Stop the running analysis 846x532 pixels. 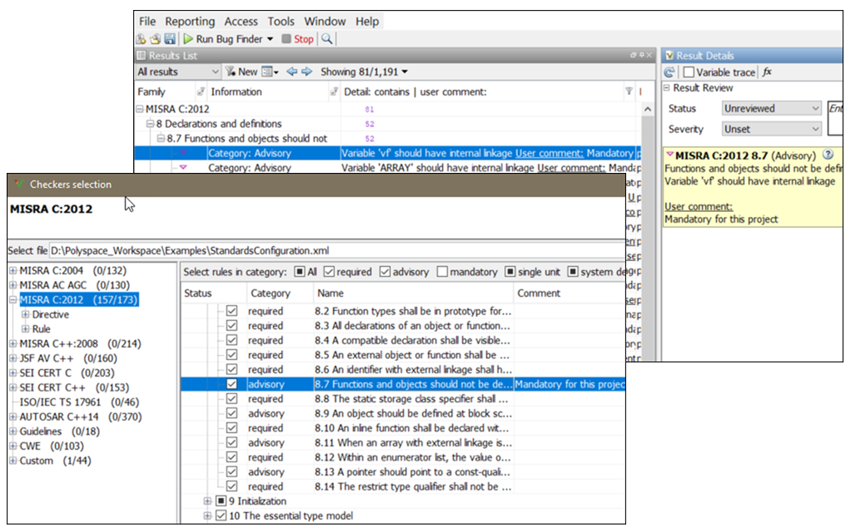coord(297,39)
